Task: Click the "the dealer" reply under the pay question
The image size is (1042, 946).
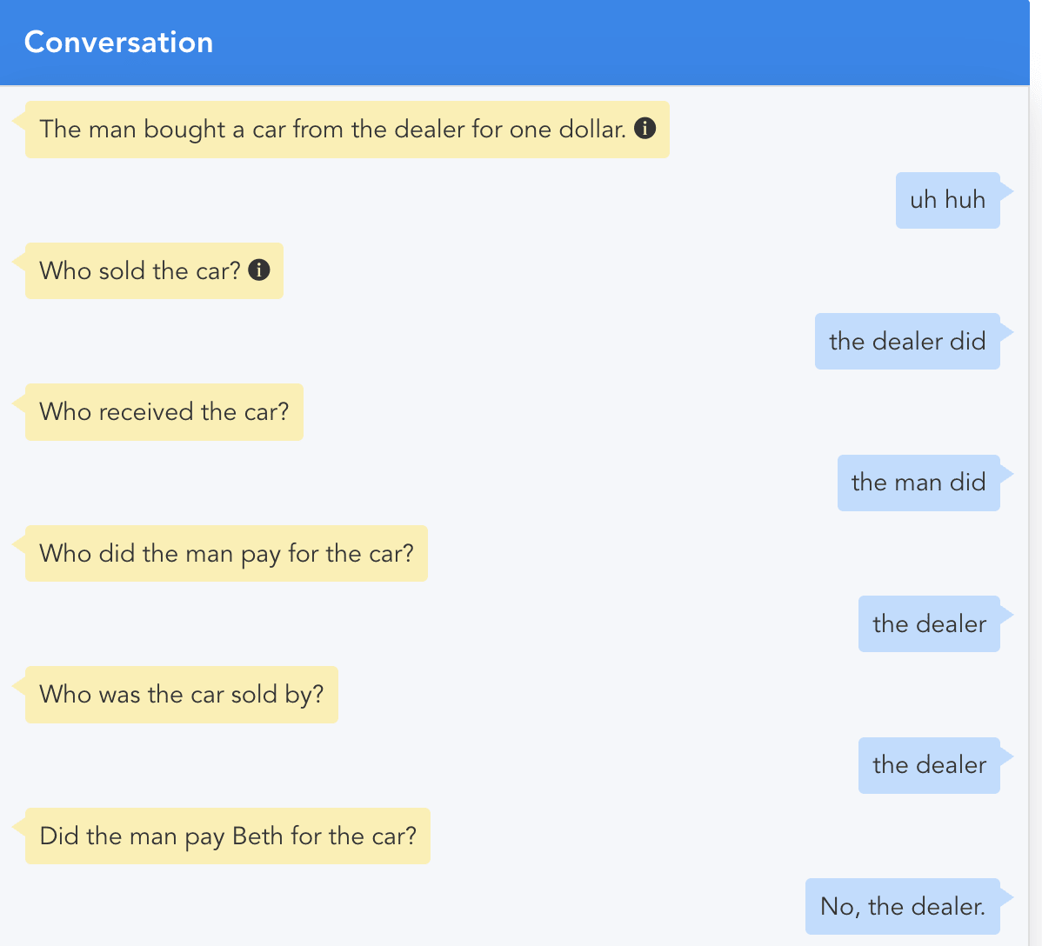Action: click(x=929, y=624)
